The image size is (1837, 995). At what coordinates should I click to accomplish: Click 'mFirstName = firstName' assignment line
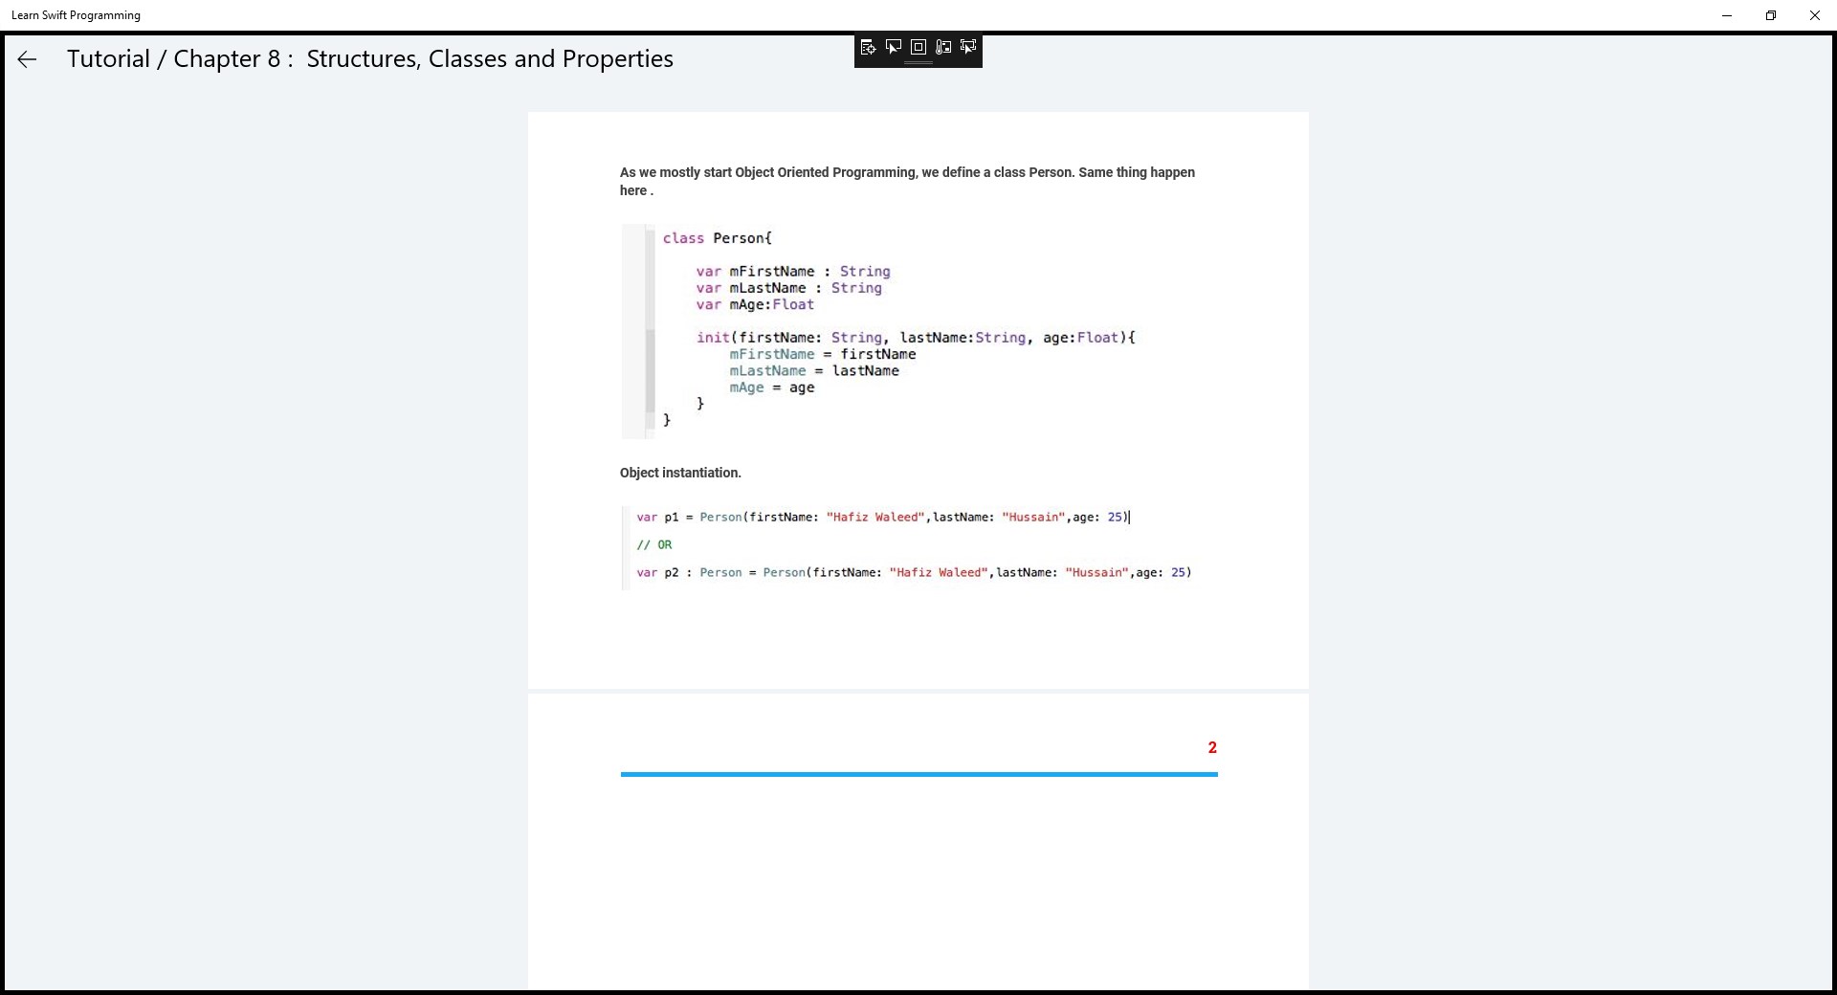click(x=823, y=354)
